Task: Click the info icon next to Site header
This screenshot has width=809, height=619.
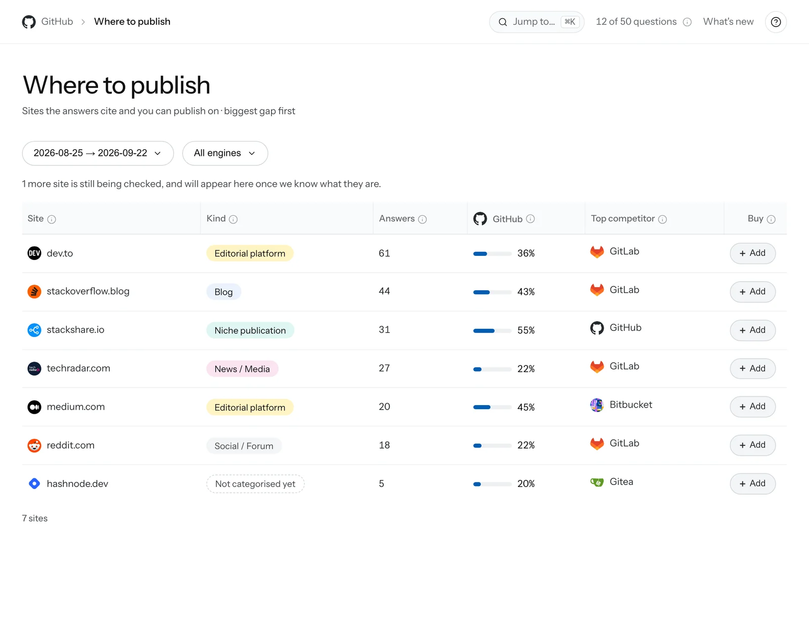Action: coord(52,219)
